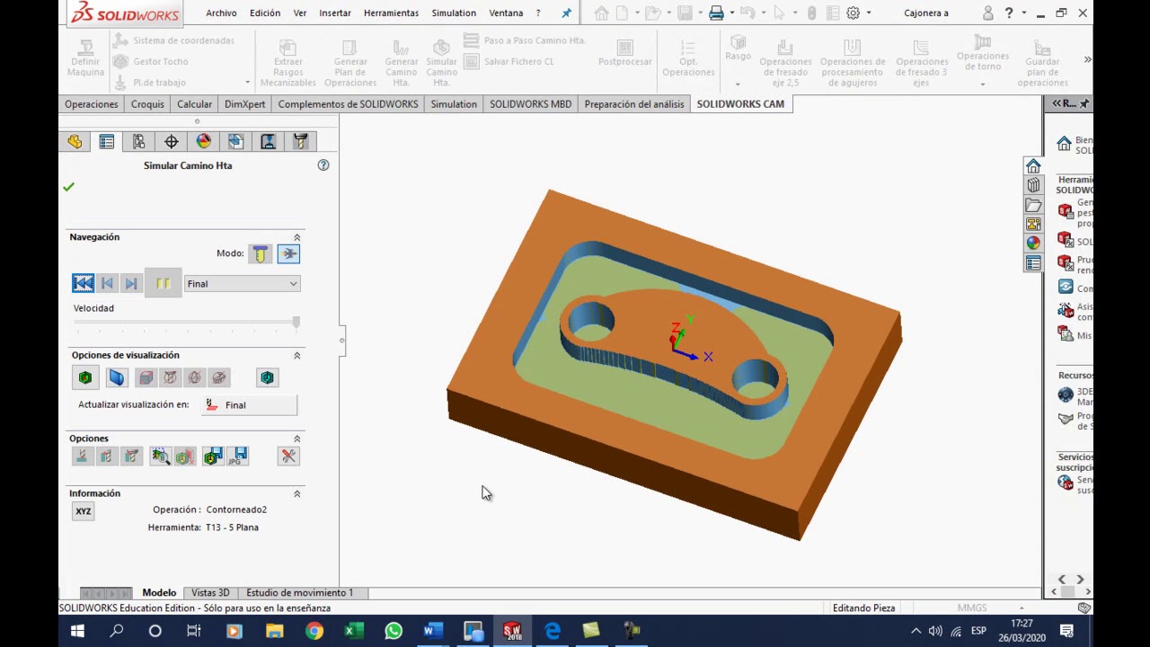Open Estudio de movimiento 1 tab
This screenshot has height=647, width=1150.
click(299, 593)
